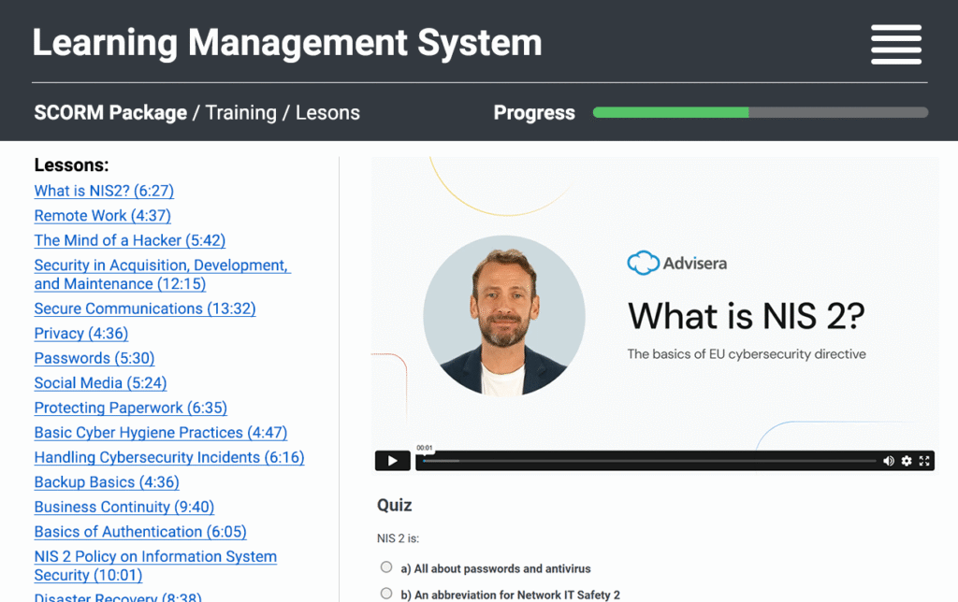The width and height of the screenshot is (958, 602).
Task: Open the Social Media lesson
Action: click(99, 383)
